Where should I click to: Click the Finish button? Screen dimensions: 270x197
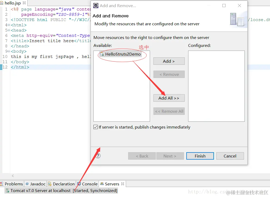tap(200, 156)
